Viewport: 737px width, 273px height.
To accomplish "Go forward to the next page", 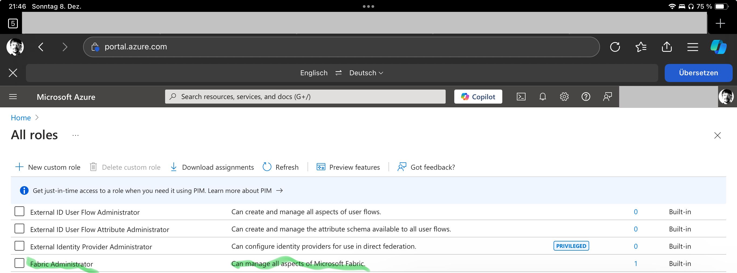I will pos(65,47).
